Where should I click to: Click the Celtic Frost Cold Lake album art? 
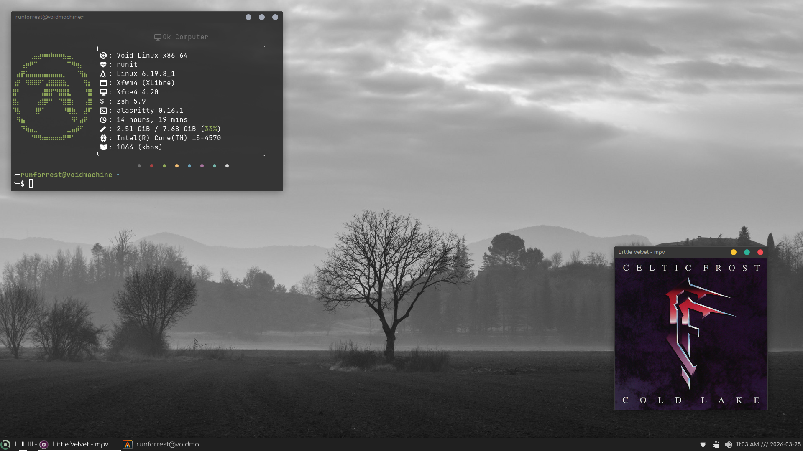691,334
